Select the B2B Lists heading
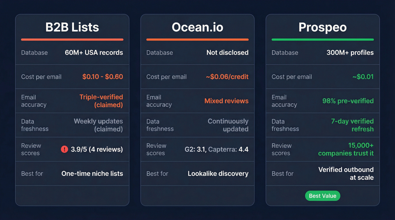The height and width of the screenshot is (220, 395). [72, 27]
